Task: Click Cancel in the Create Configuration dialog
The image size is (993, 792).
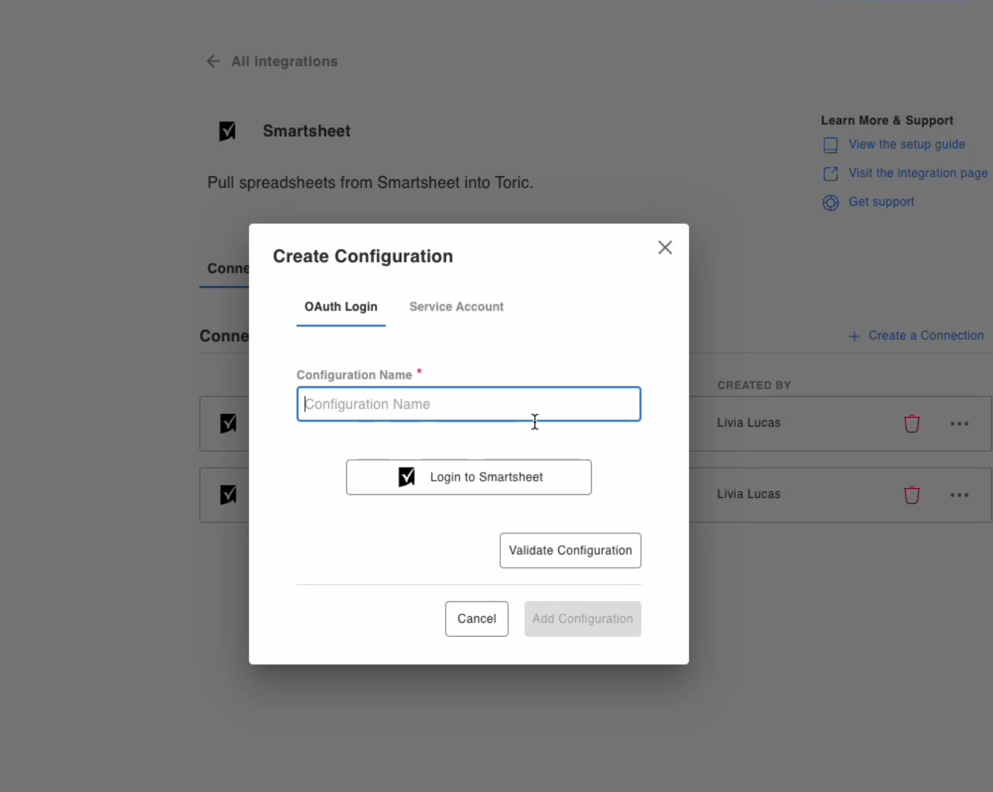Action: coord(476,618)
